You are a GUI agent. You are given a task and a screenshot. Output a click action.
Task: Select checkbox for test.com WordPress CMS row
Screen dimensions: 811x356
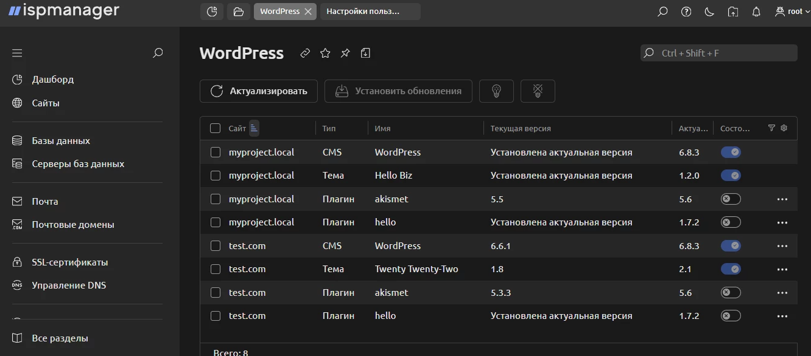pos(216,246)
